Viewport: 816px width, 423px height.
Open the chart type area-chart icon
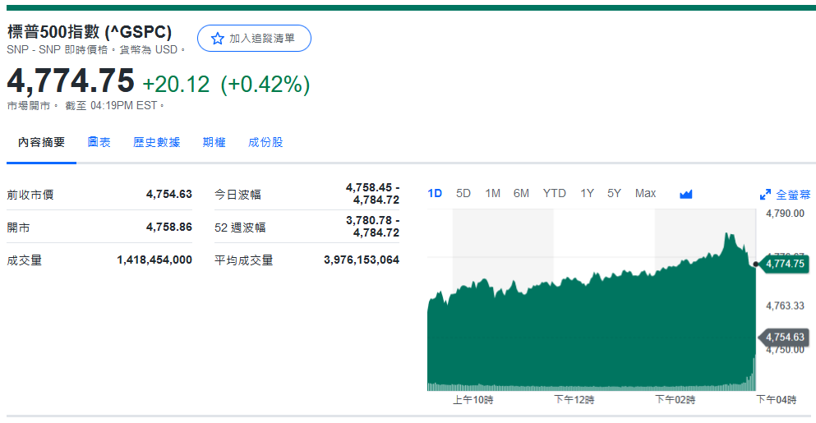pyautogui.click(x=686, y=194)
